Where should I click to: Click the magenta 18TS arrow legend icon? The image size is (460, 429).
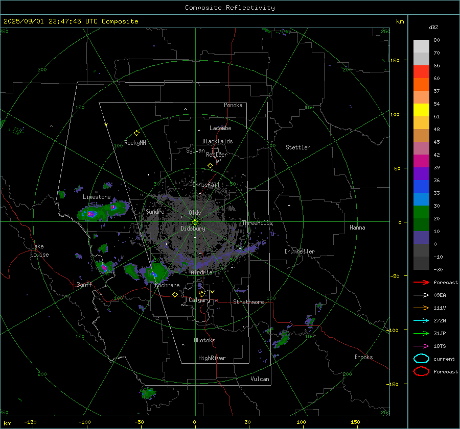coord(421,346)
